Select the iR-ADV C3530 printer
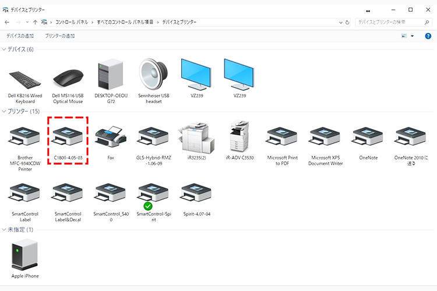Image resolution: width=437 pixels, height=291 pixels. pos(239,140)
